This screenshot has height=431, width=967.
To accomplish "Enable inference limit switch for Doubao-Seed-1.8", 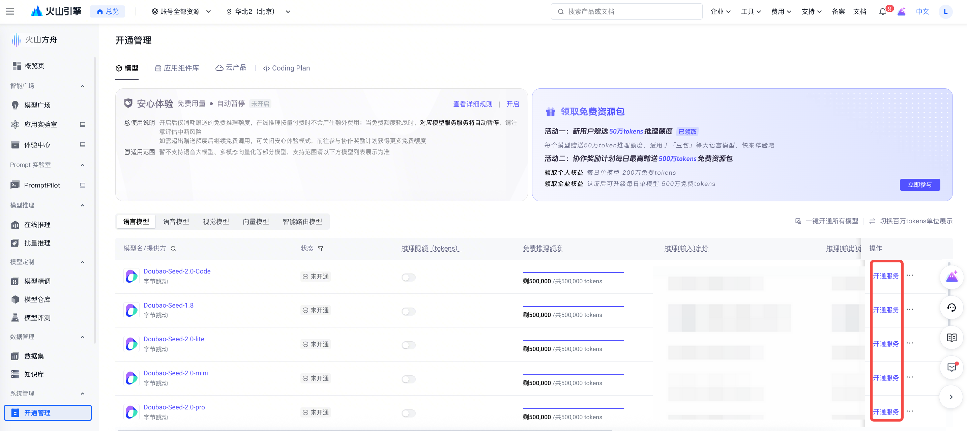I will (408, 311).
